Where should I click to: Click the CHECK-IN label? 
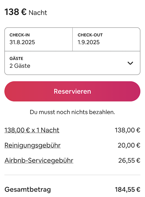[x=20, y=35]
